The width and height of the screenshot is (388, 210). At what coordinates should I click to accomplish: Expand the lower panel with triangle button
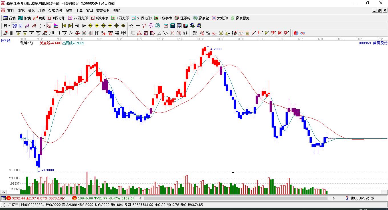[4, 192]
